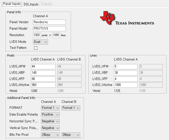Image resolution: width=169 pixels, height=140 pixels.
Task: Click the disabled second LVDS_VActive field
Action: [151, 85]
